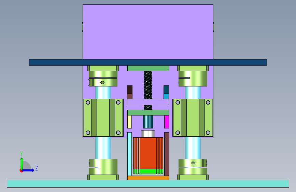The height and width of the screenshot is (192, 296).
Task: Select the right cyan guide shaft
Action: pos(193,147)
